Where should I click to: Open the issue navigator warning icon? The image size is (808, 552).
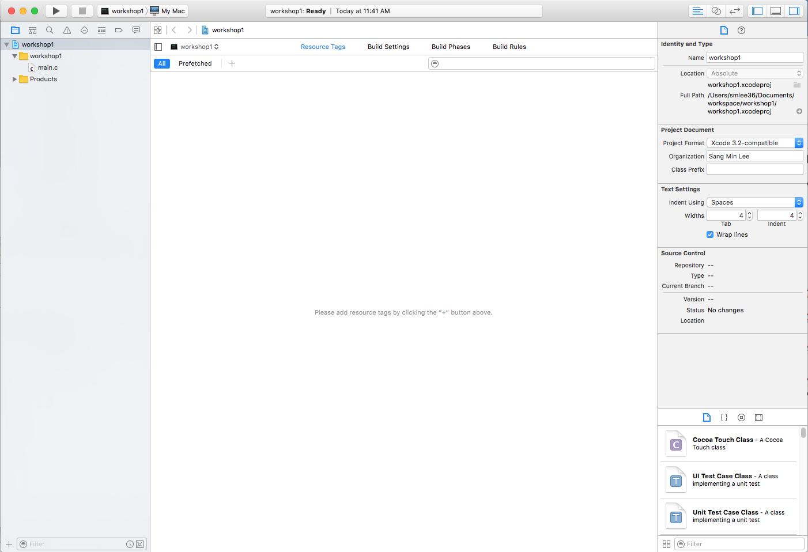coord(67,30)
